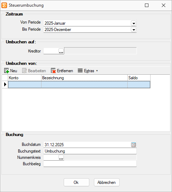The image size is (172, 192).
Task: Select the Konto column header
Action: 25,78
